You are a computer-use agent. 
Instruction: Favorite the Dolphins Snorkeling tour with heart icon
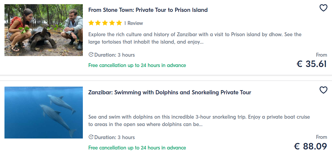coord(323,90)
